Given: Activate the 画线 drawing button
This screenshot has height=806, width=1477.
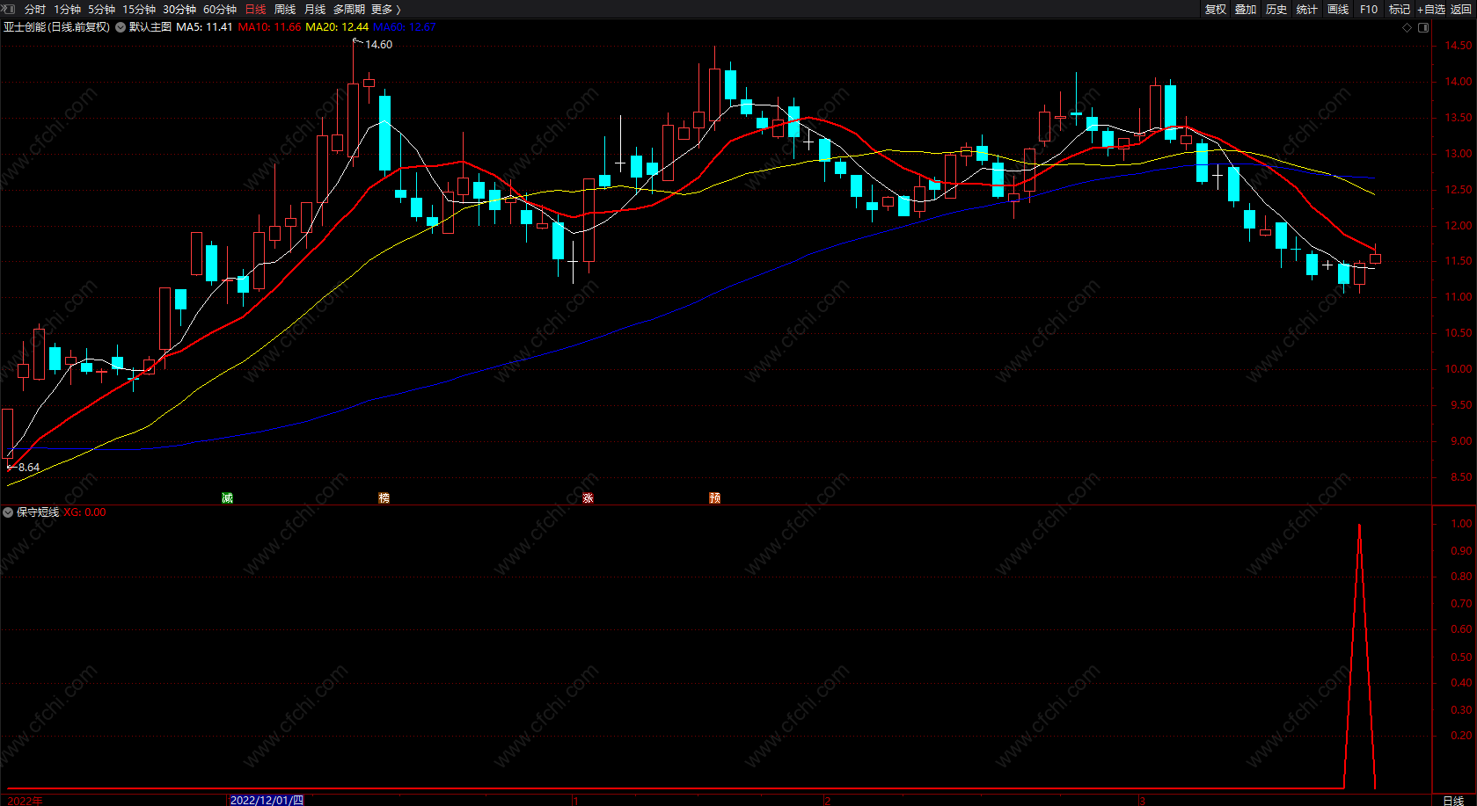Looking at the screenshot, I should (1338, 9).
